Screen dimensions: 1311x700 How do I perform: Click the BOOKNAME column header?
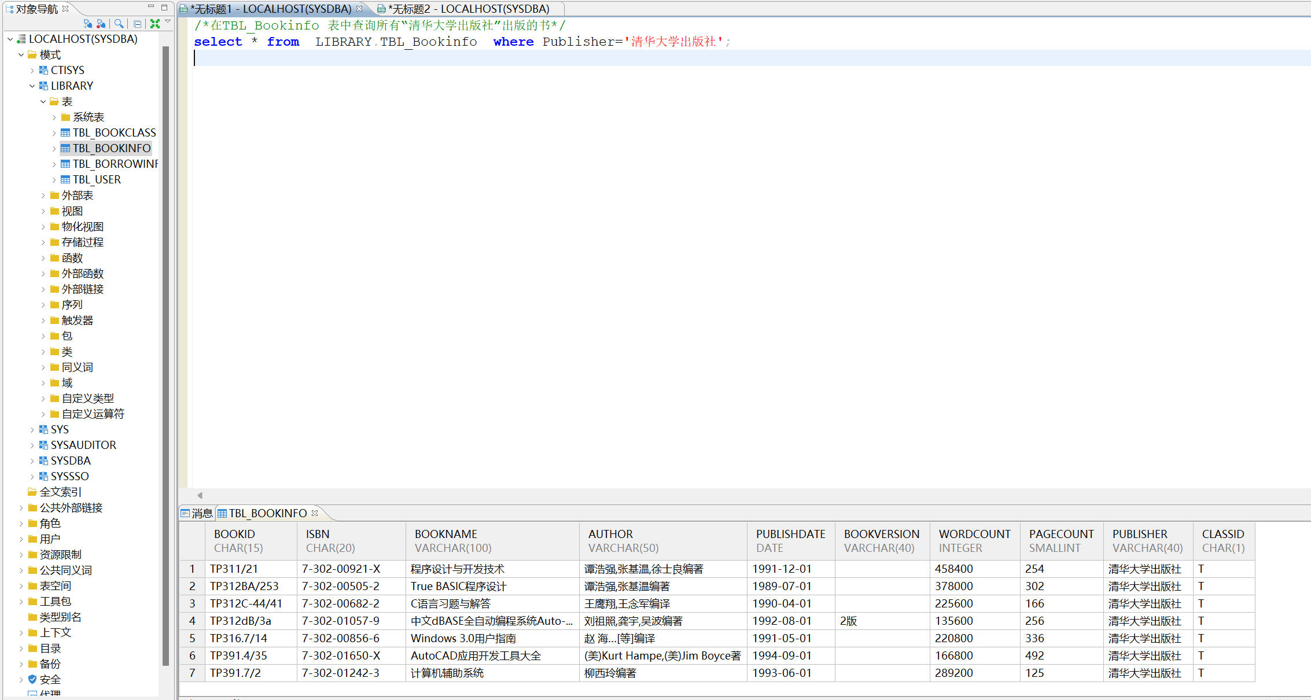click(x=445, y=535)
